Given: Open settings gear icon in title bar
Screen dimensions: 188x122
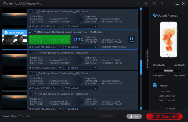Looking at the screenshot, I should 146,3.
